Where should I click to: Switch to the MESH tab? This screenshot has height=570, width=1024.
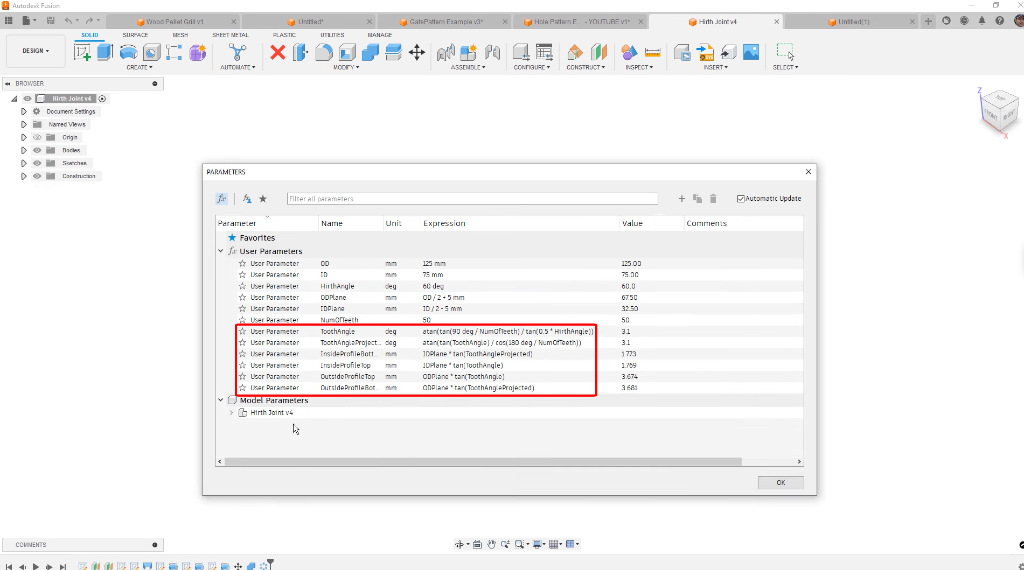point(180,35)
